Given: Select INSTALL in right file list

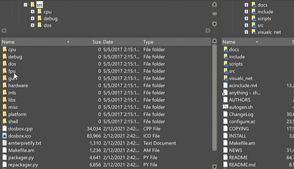Looking at the screenshot, I should pyautogui.click(x=237, y=136).
